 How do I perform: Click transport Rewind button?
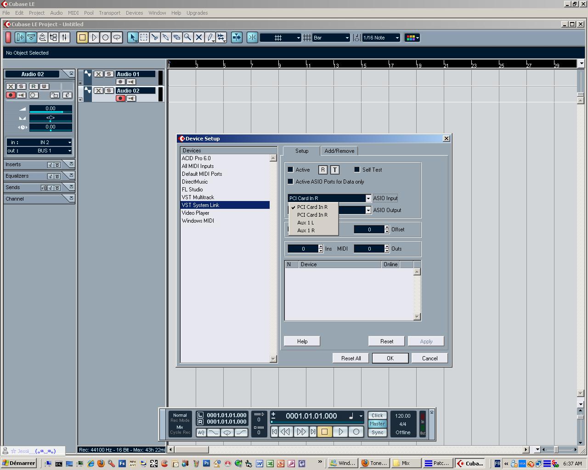pos(285,431)
